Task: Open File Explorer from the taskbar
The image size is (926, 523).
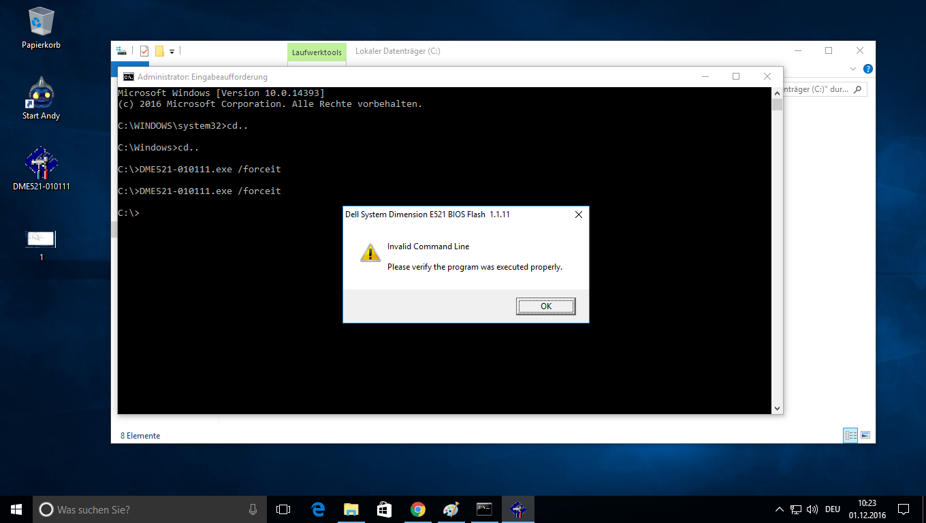Action: [x=351, y=509]
